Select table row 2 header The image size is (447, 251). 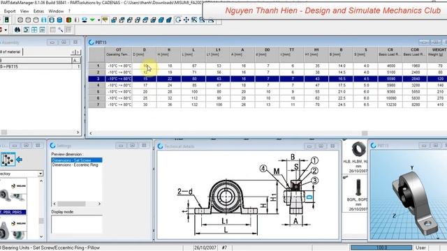[x=97, y=73]
